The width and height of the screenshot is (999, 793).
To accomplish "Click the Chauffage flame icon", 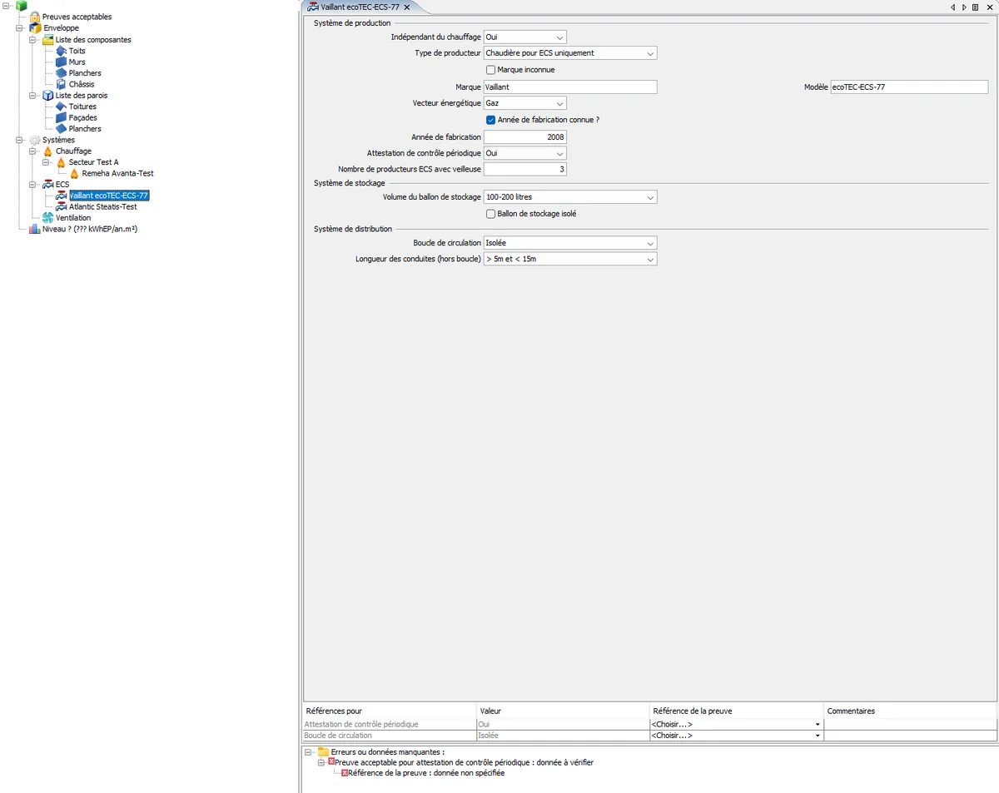I will pos(47,151).
